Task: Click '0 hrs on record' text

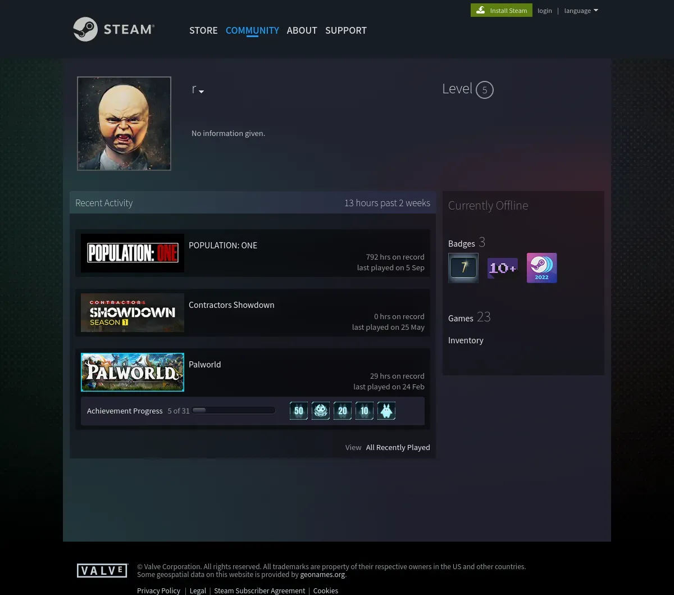Action: (x=399, y=316)
